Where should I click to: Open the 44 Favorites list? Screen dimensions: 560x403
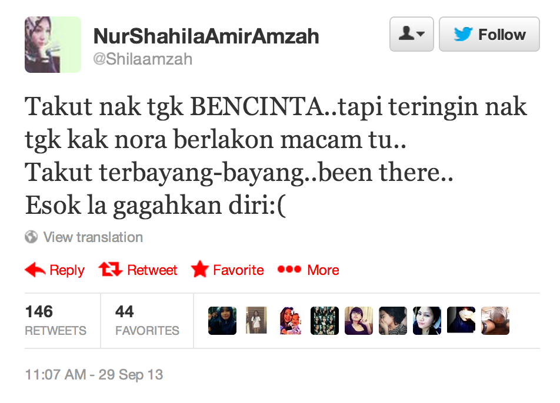(147, 320)
